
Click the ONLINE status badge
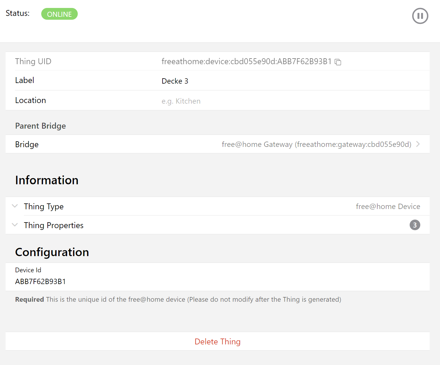point(59,14)
